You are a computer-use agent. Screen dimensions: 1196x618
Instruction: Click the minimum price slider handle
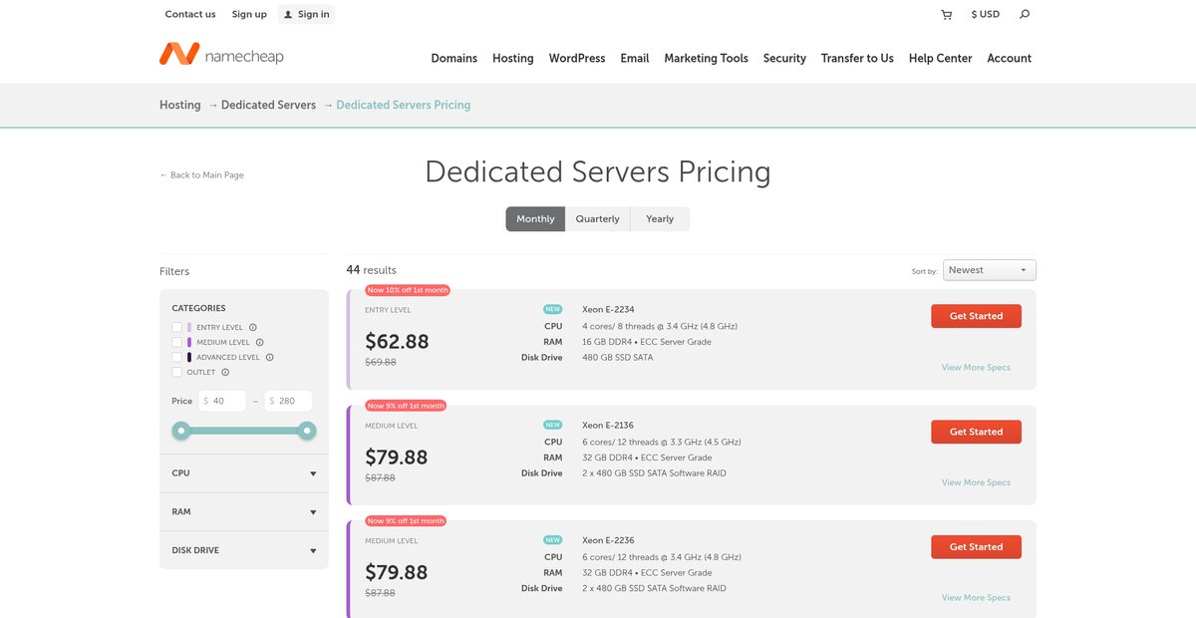pos(180,431)
